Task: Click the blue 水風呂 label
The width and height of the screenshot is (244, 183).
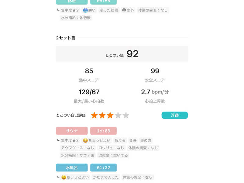Action: click(72, 168)
